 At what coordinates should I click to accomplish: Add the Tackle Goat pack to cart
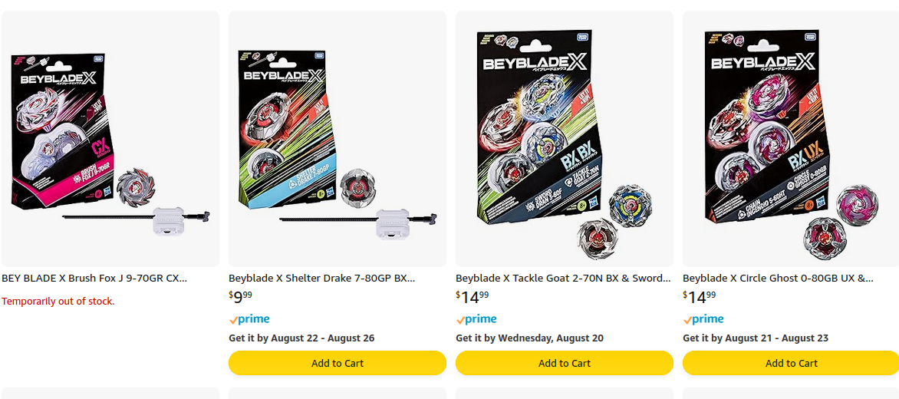(565, 363)
